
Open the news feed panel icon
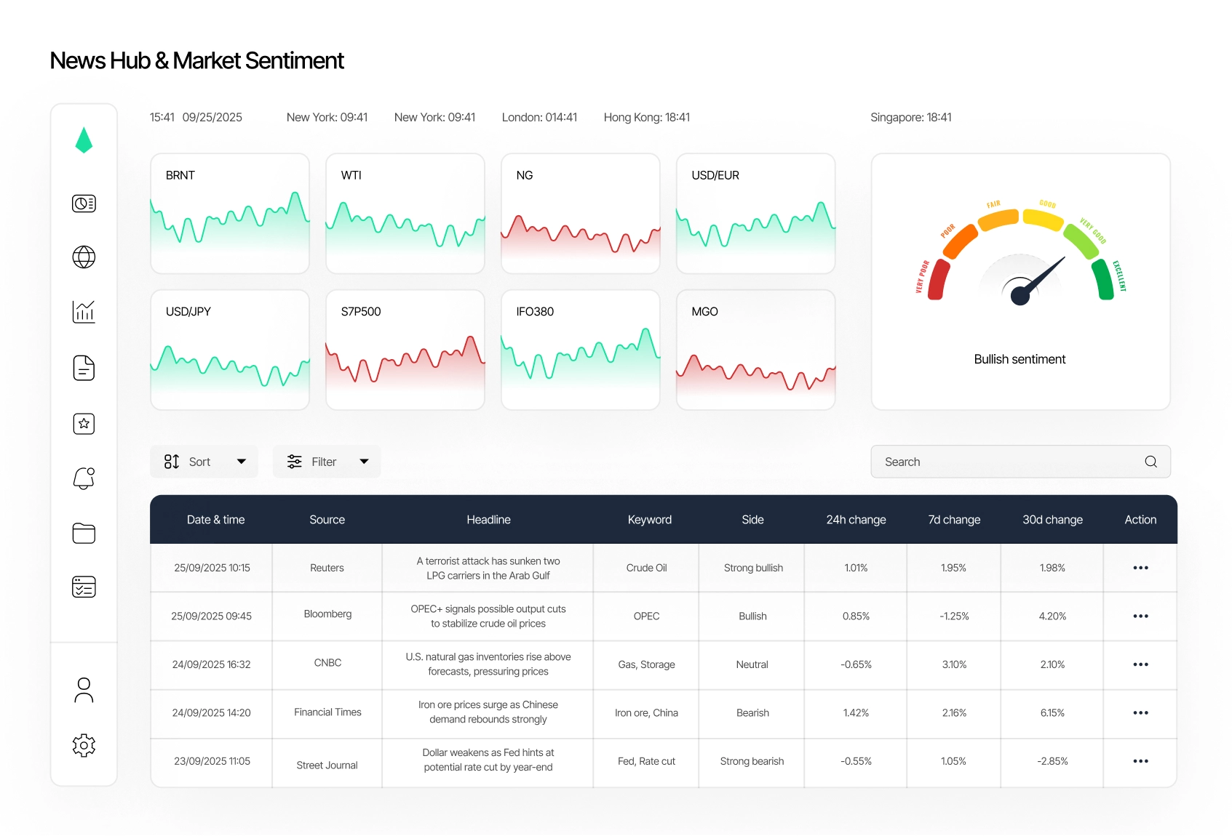pos(84,204)
